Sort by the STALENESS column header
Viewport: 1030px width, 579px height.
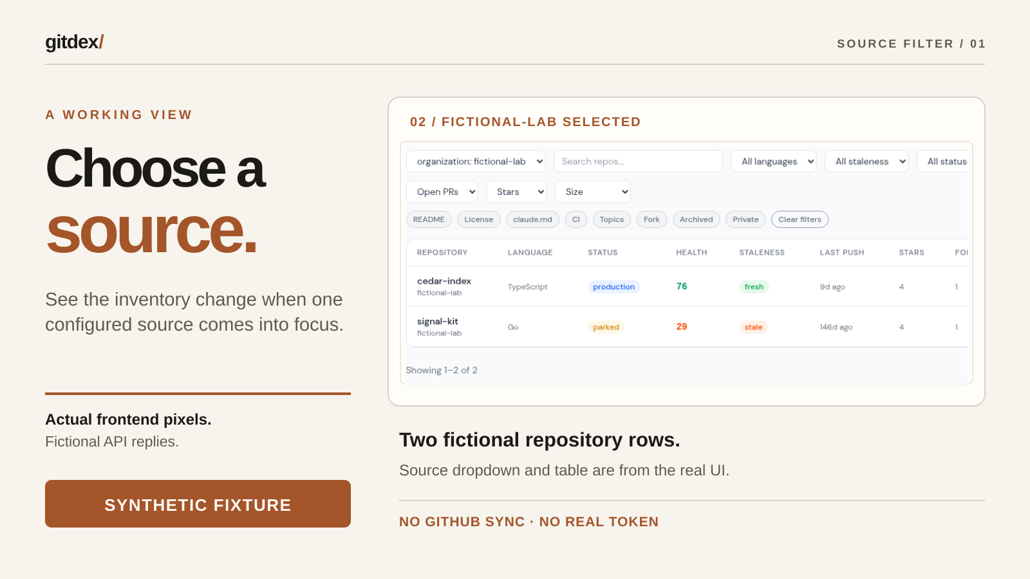[x=762, y=253]
